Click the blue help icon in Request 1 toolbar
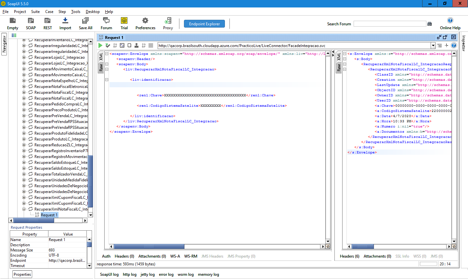468x279 pixels. 454,45
